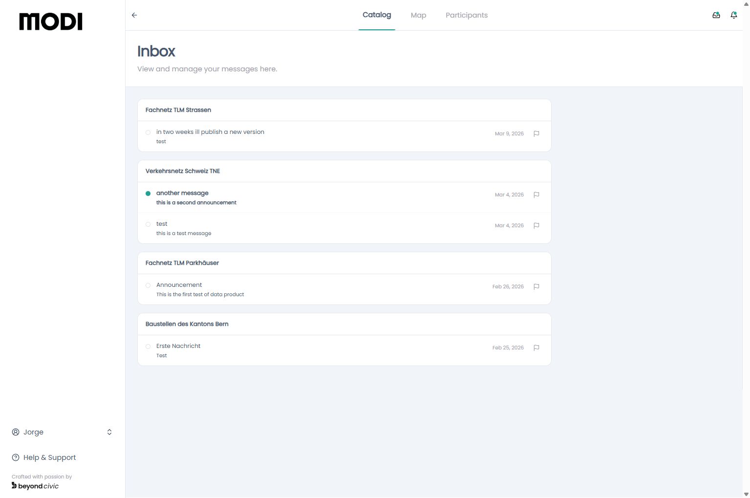The height and width of the screenshot is (498, 750).
Task: Open the notifications bell icon
Action: coord(734,15)
